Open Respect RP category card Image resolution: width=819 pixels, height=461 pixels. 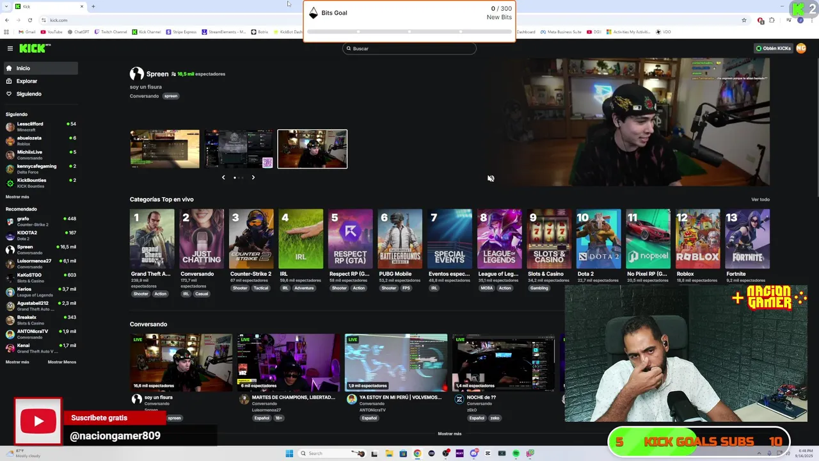click(x=350, y=239)
